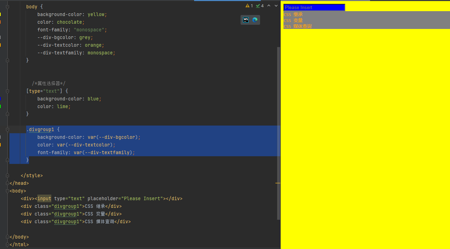The width and height of the screenshot is (450, 249).
Task: Collapse the .divgroup1 rule block
Action: click(7, 129)
